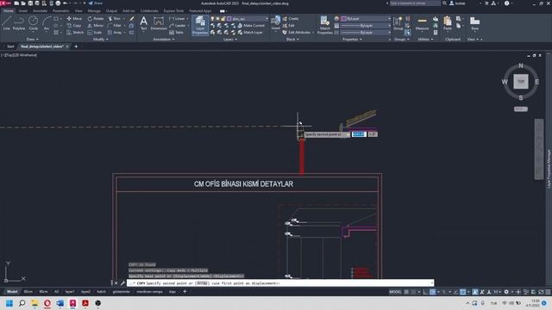Select the Polyline tool
This screenshot has width=552, height=310.
click(x=19, y=23)
